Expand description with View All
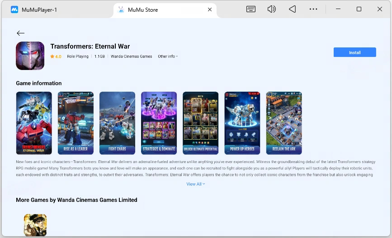 pyautogui.click(x=196, y=184)
